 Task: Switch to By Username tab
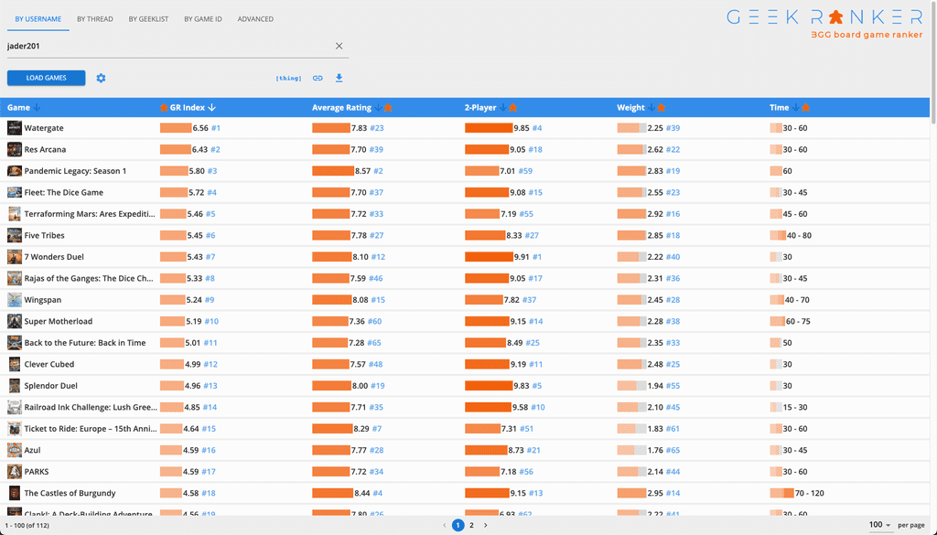click(38, 19)
